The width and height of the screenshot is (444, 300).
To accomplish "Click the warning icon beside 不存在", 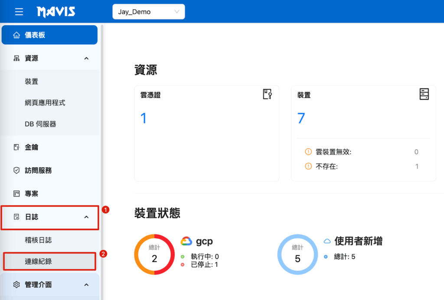I will click(x=308, y=166).
